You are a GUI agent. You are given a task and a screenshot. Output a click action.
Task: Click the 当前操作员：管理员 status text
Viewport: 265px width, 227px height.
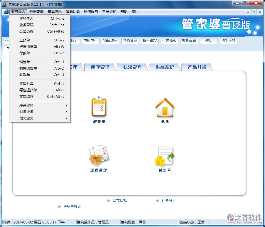click(x=93, y=222)
